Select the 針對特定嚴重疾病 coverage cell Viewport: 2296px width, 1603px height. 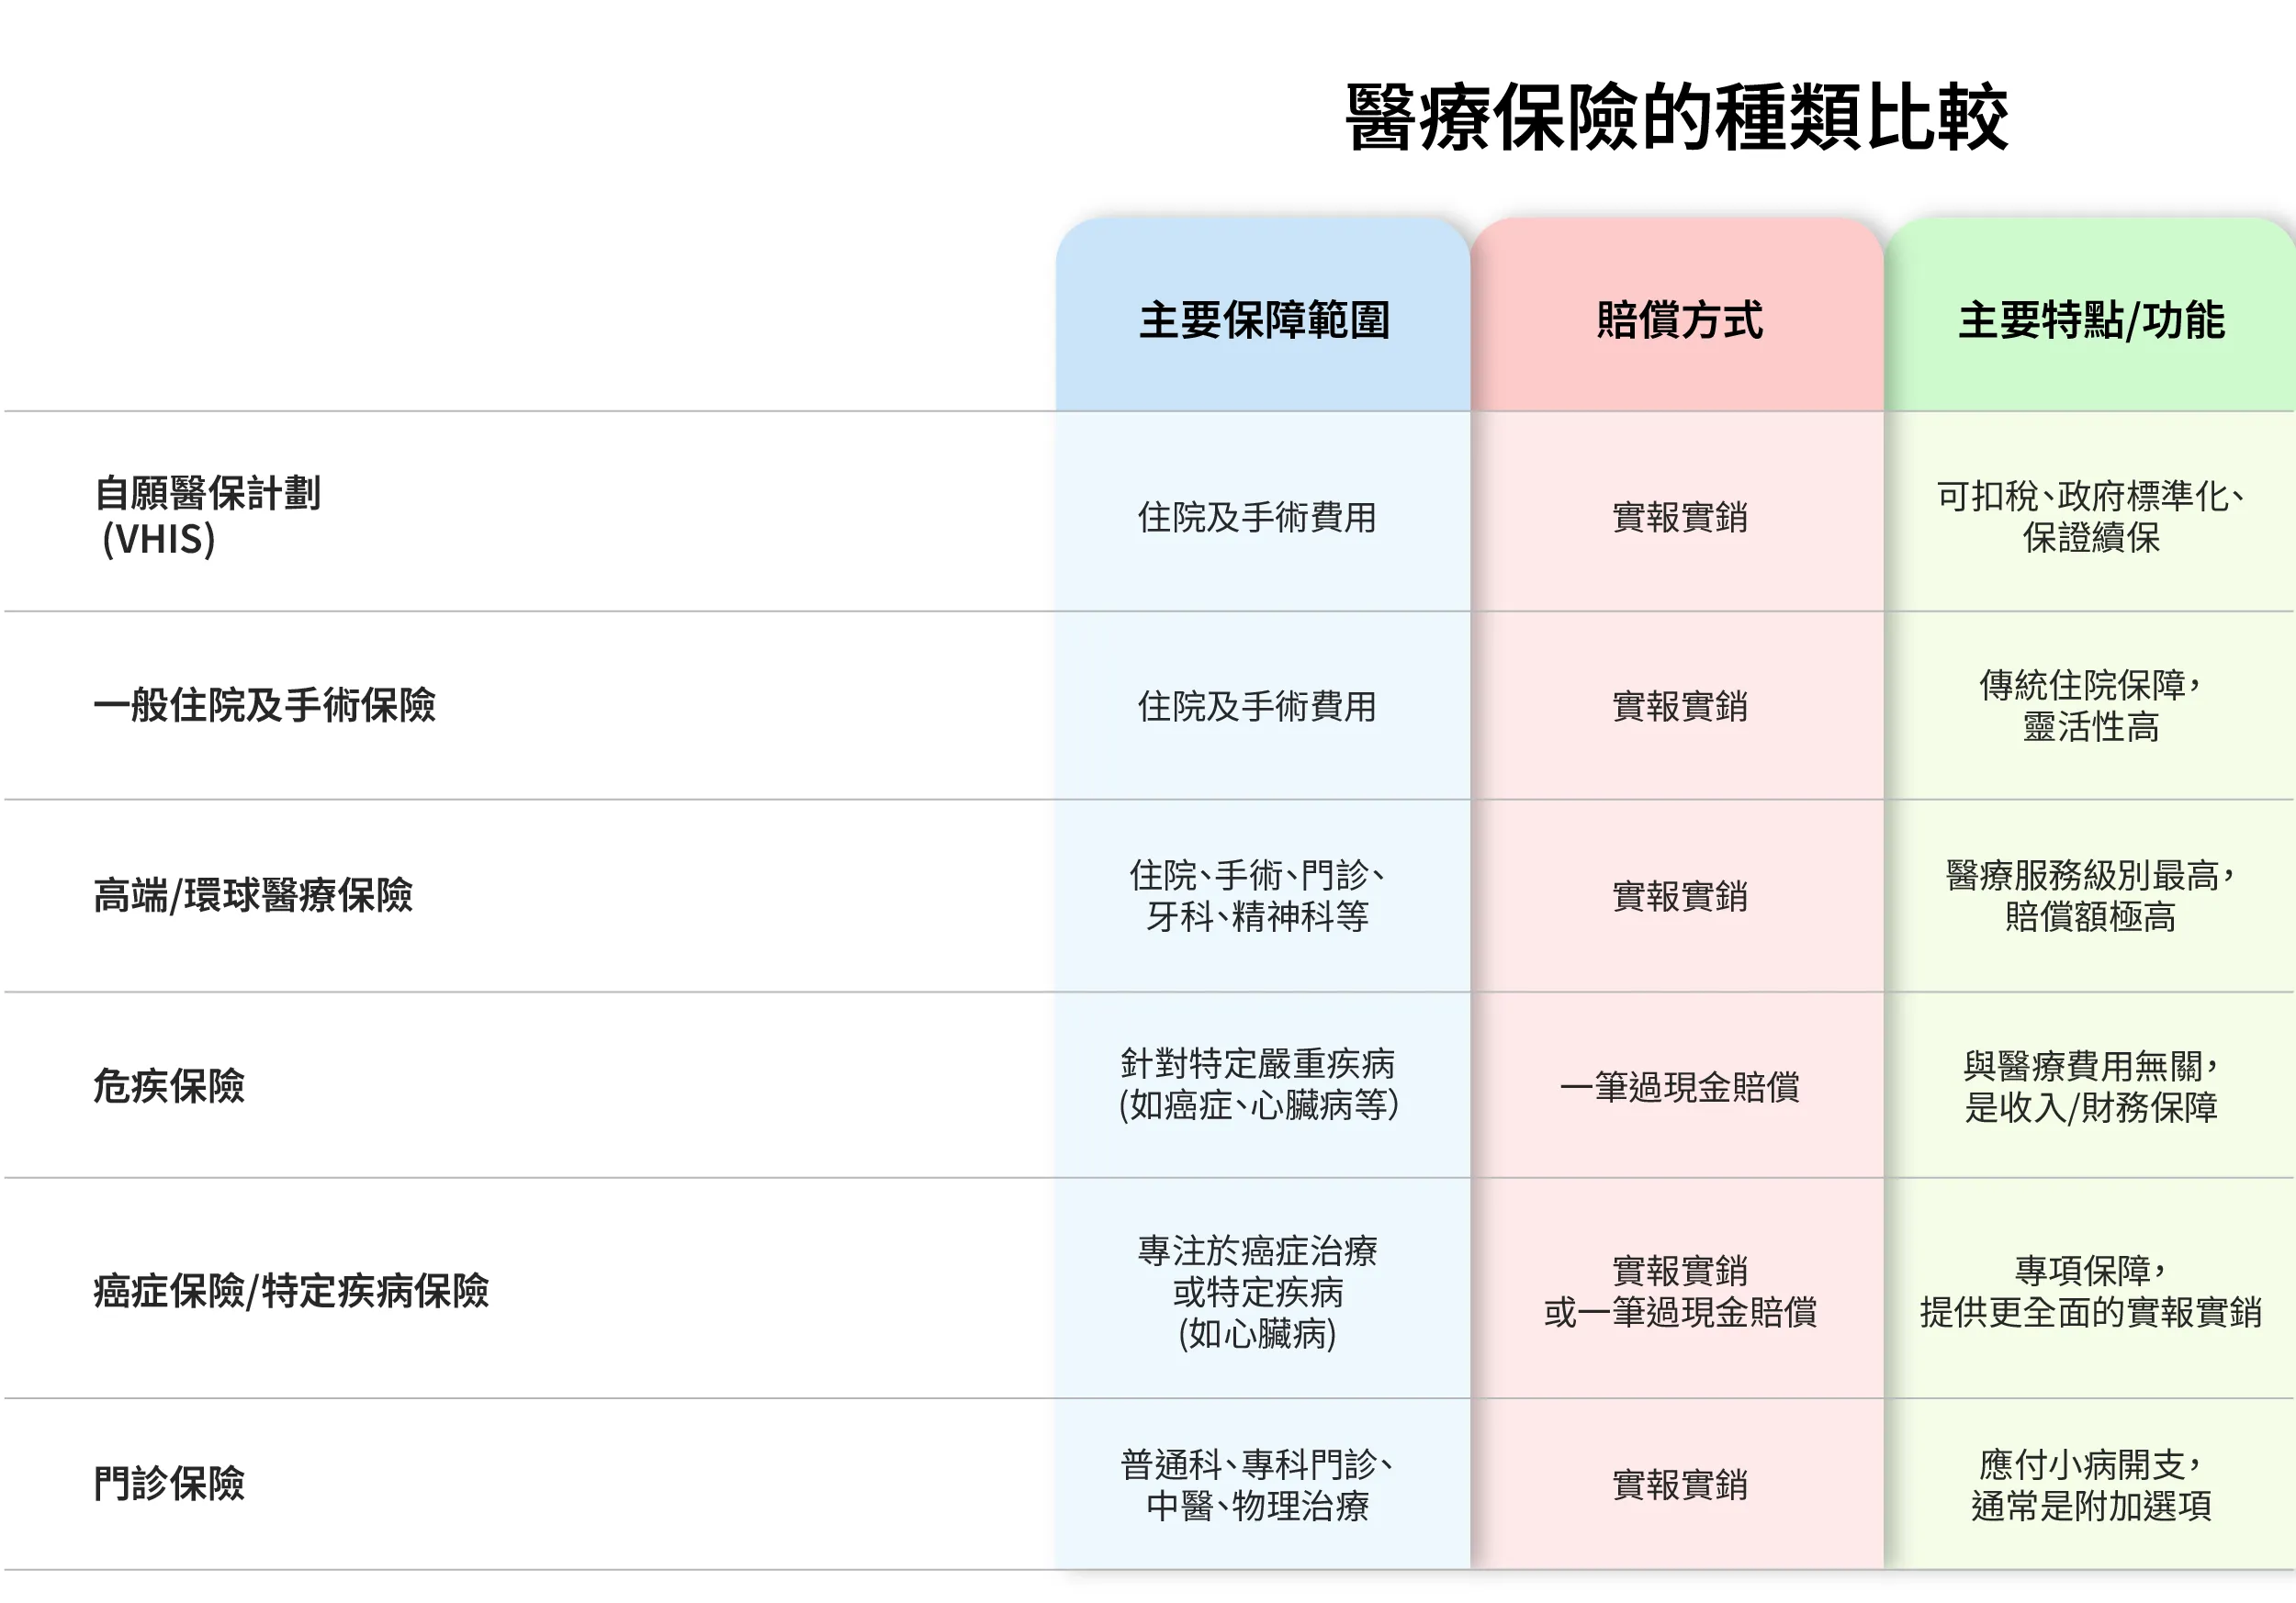1258,1084
